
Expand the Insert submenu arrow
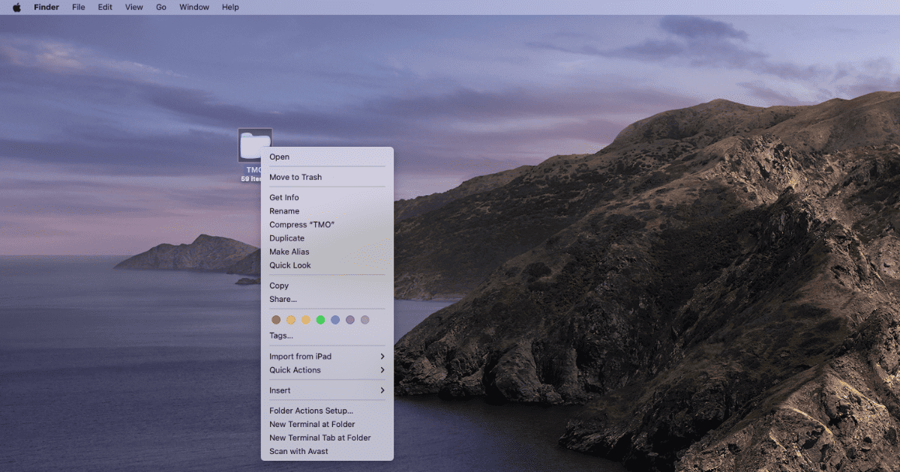[x=382, y=390]
